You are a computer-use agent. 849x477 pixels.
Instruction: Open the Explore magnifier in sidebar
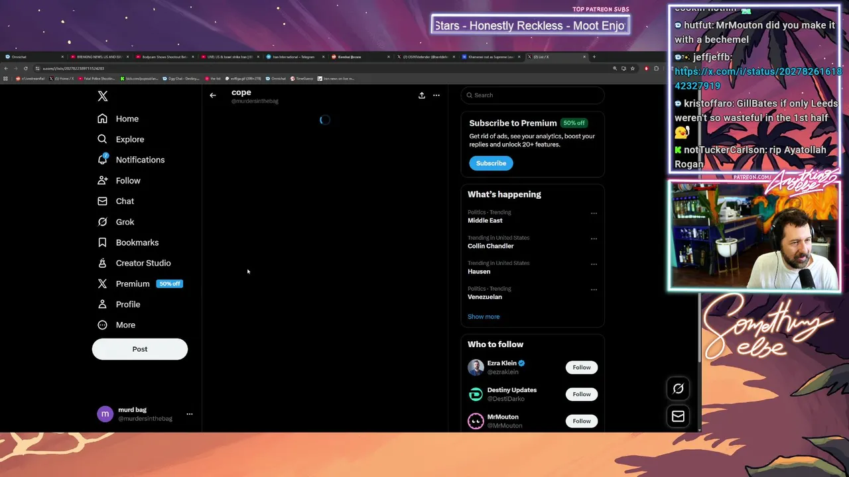pyautogui.click(x=102, y=139)
